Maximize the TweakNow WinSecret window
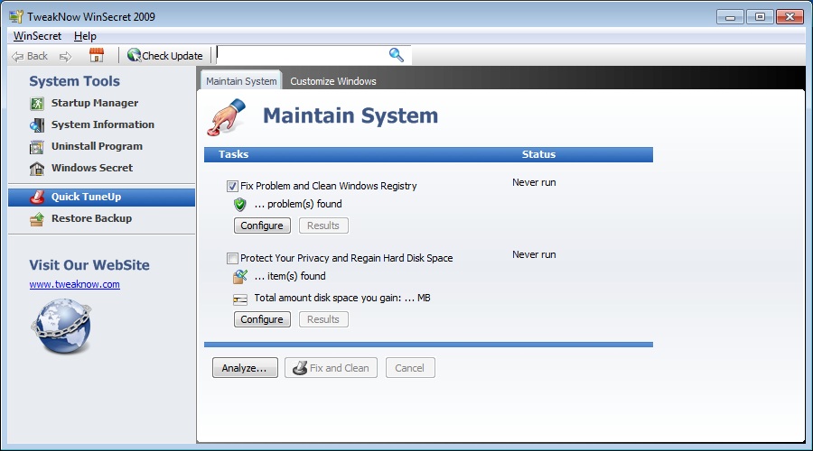This screenshot has width=813, height=451. [760, 17]
